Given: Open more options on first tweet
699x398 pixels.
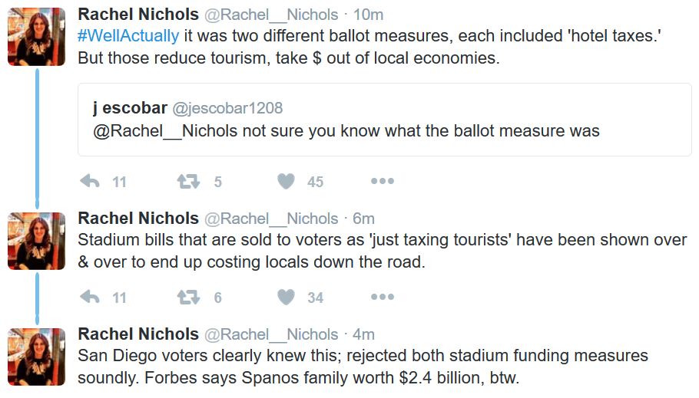Looking at the screenshot, I should (383, 181).
